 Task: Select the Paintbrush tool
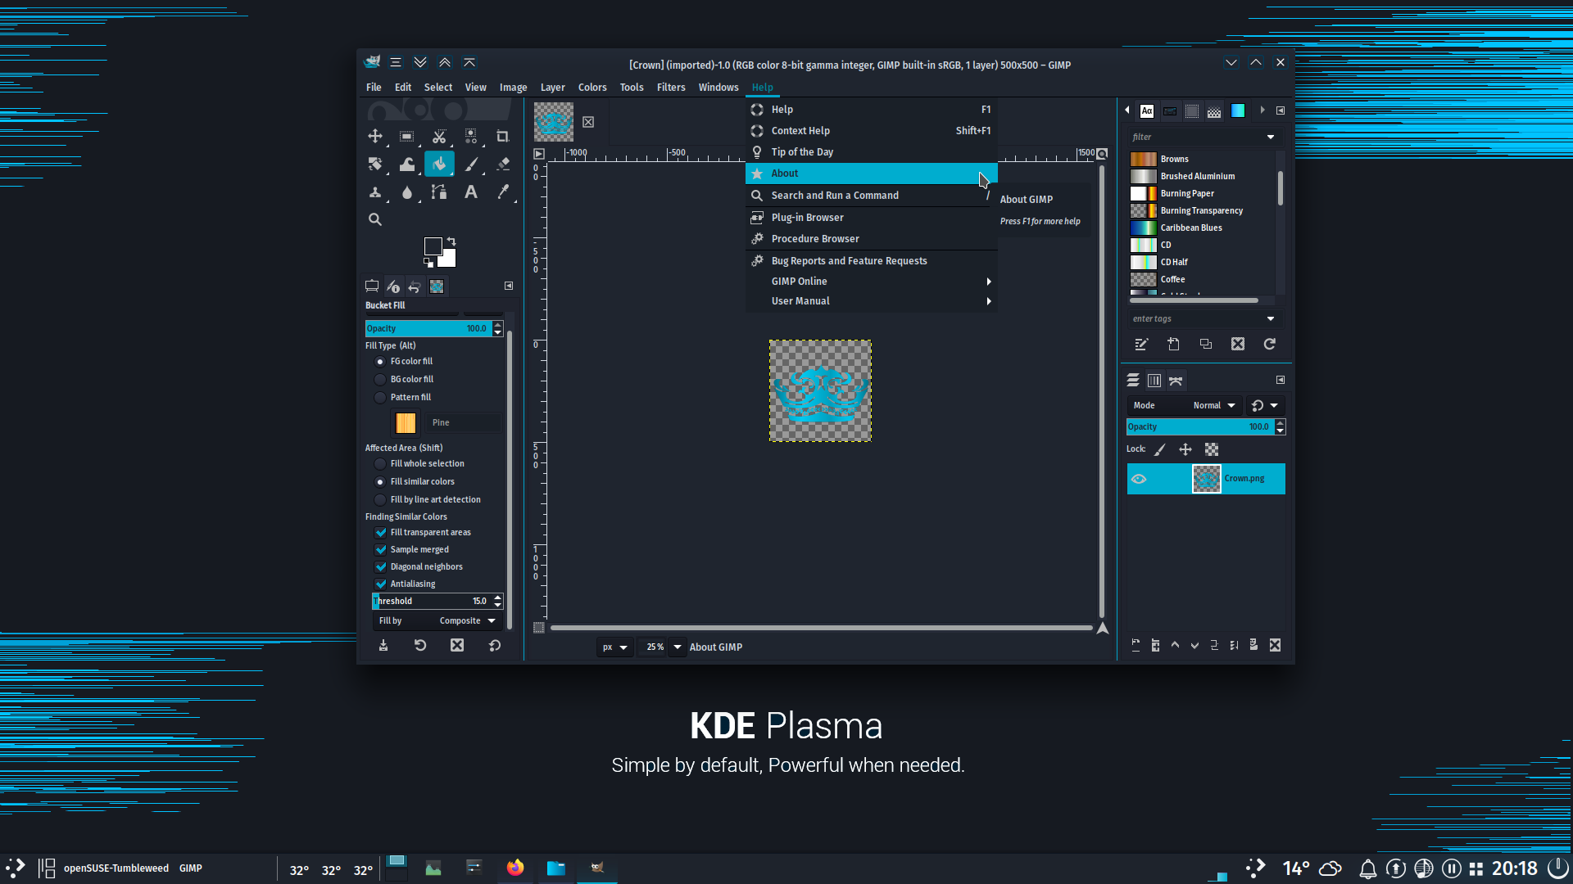[x=471, y=164]
